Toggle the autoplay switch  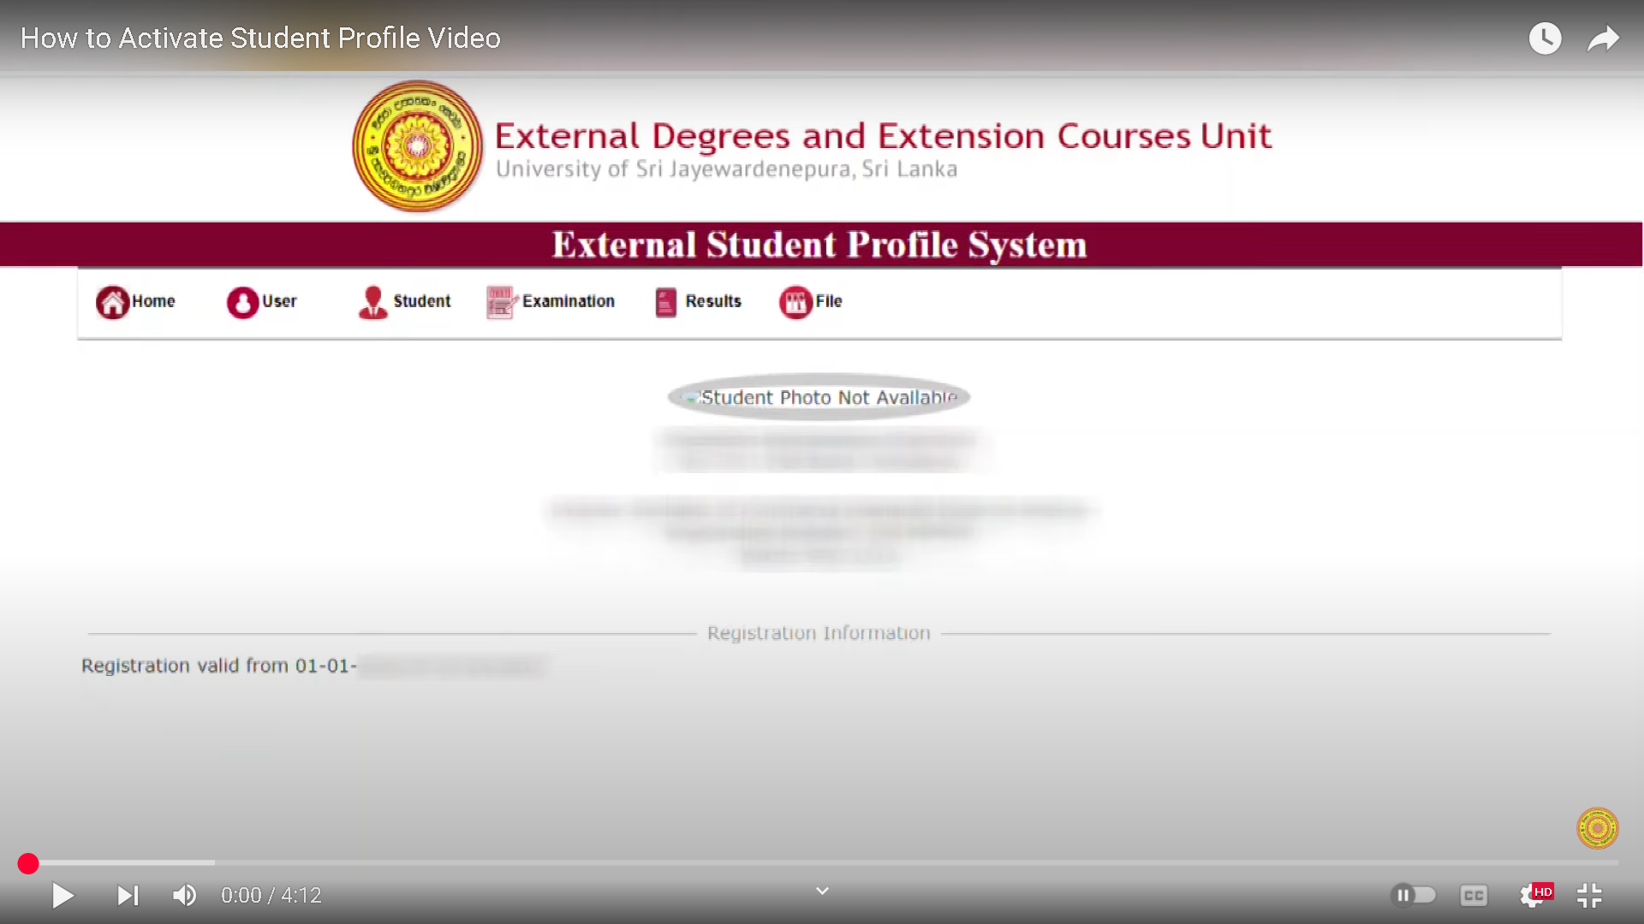click(x=1413, y=895)
